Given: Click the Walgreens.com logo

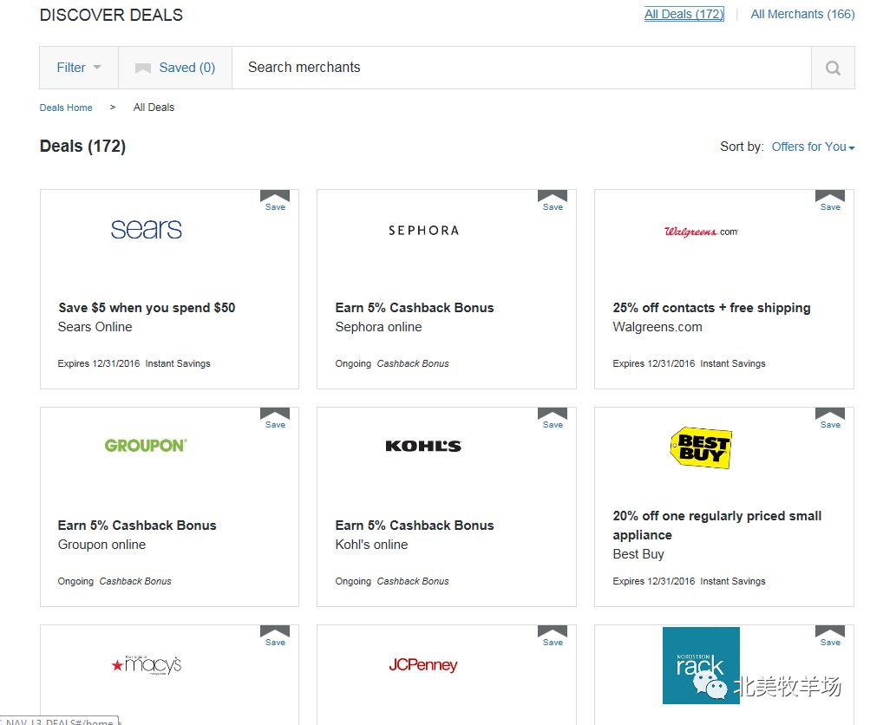Looking at the screenshot, I should coord(702,232).
